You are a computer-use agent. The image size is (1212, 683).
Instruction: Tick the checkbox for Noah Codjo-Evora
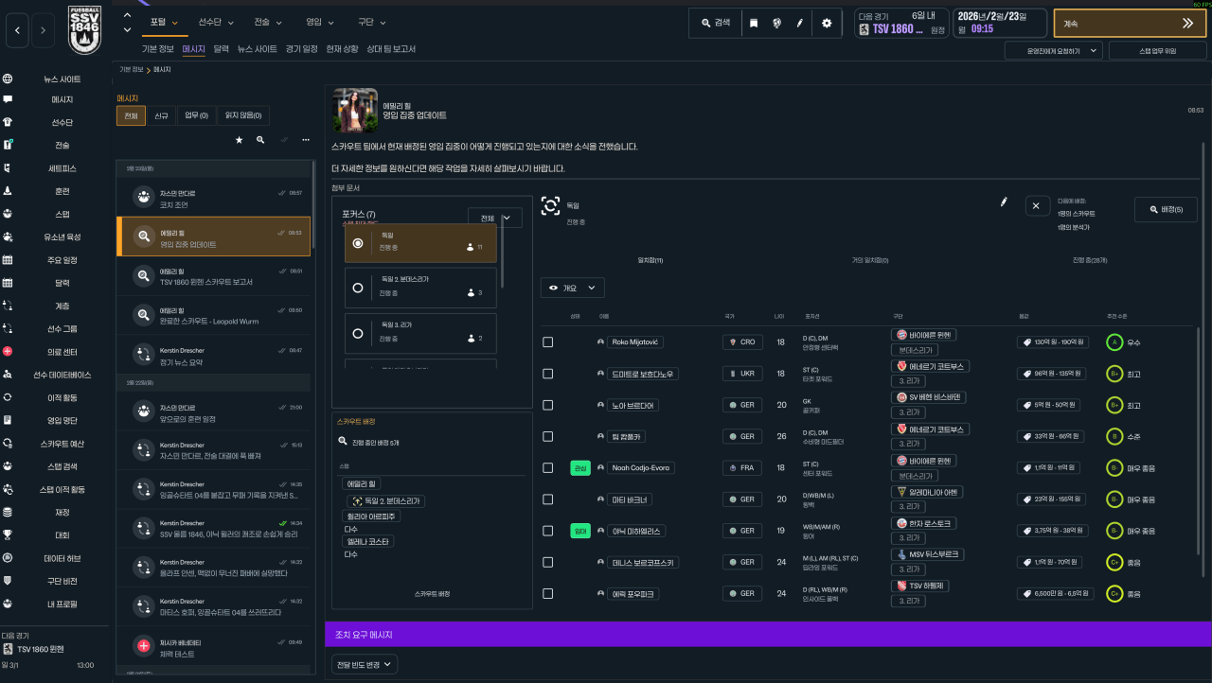[547, 468]
